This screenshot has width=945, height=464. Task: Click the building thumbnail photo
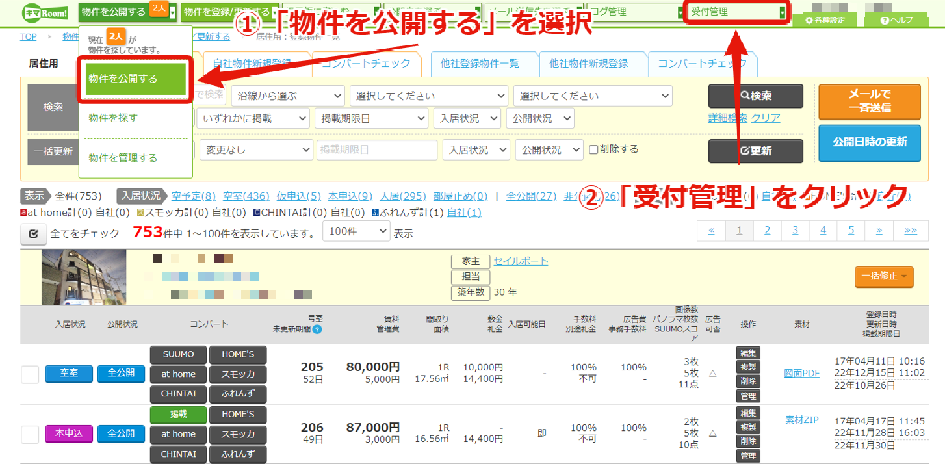84,277
